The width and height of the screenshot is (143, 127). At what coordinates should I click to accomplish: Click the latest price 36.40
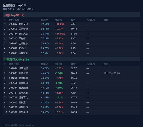click(x=74, y=73)
